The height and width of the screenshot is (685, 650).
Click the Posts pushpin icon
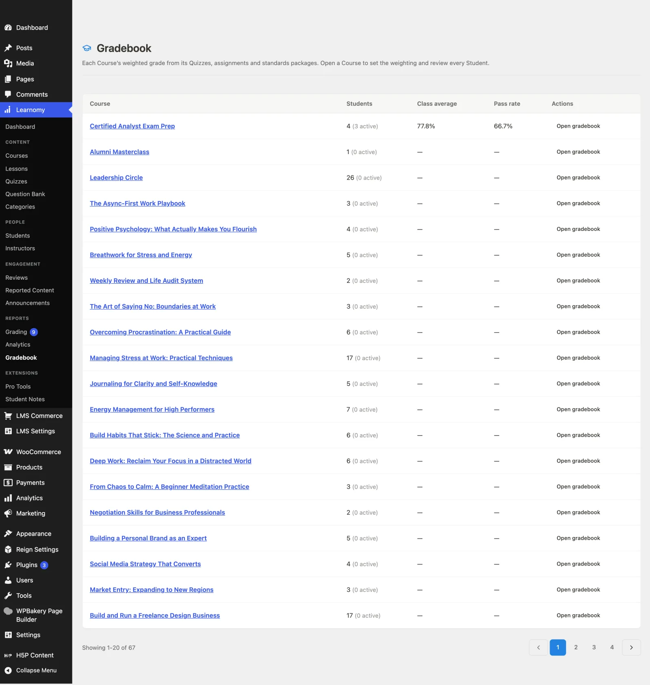(8, 48)
